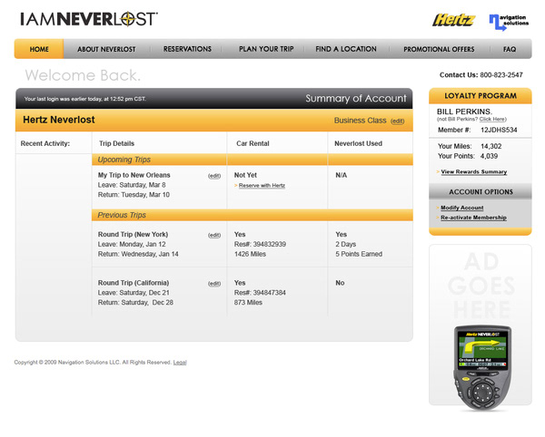Open the HOME tab

(x=39, y=49)
